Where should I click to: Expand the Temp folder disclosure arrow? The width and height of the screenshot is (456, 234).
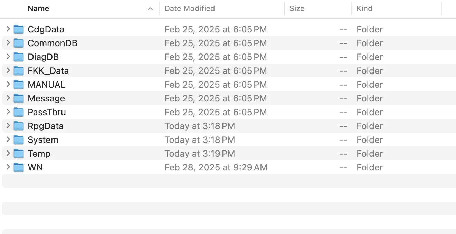(8, 154)
